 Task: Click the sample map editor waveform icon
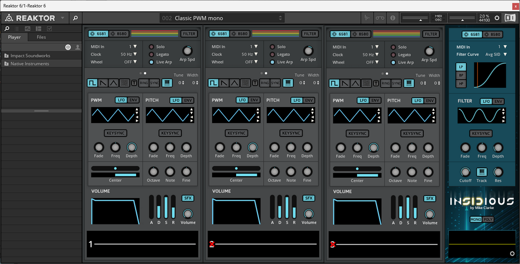click(x=367, y=18)
